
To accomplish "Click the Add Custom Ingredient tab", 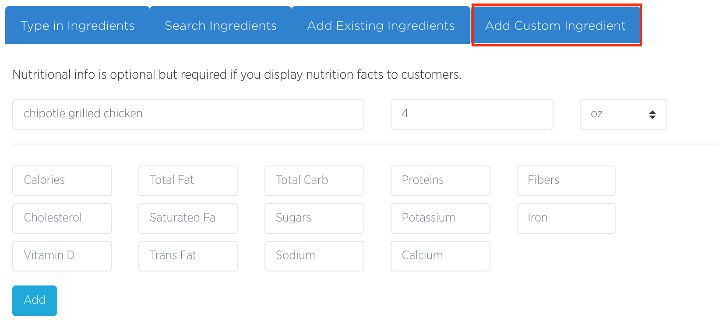I will click(555, 26).
